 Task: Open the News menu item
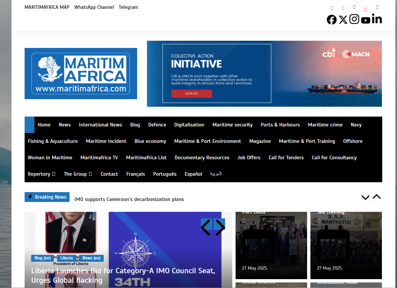[65, 125]
